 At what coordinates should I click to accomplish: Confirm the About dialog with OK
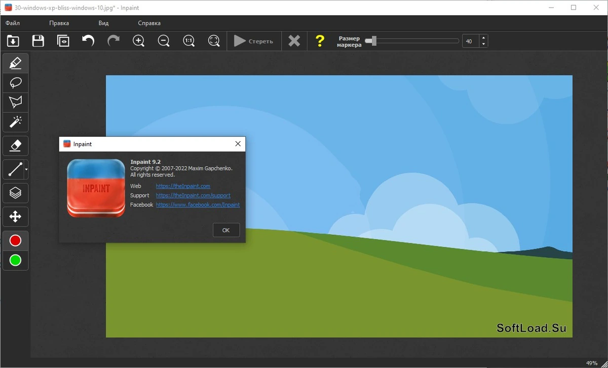(x=226, y=230)
